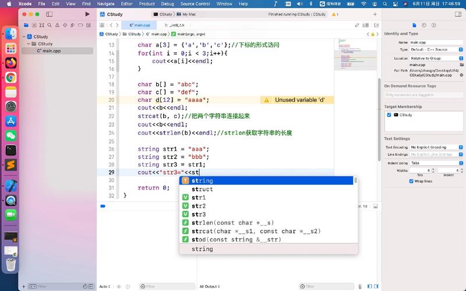Collapse the CStudy project root in navigator

(x=24, y=37)
